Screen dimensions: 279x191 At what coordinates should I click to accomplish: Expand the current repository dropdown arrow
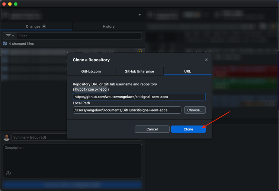(x=139, y=15)
